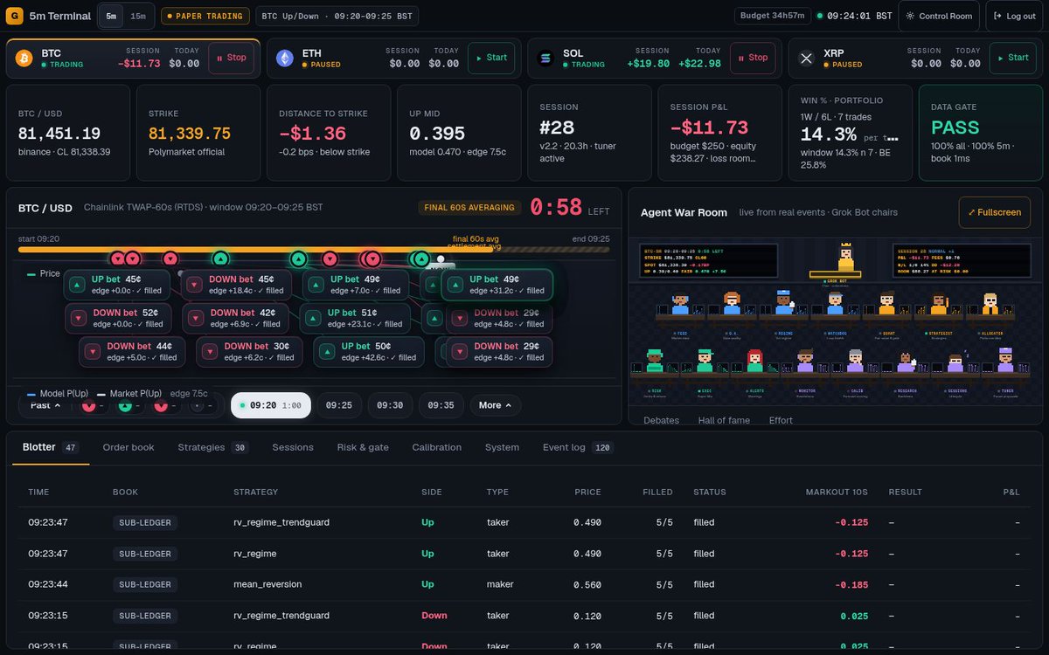The height and width of the screenshot is (655, 1049).
Task: Open the Hall of fame tab
Action: pyautogui.click(x=724, y=420)
